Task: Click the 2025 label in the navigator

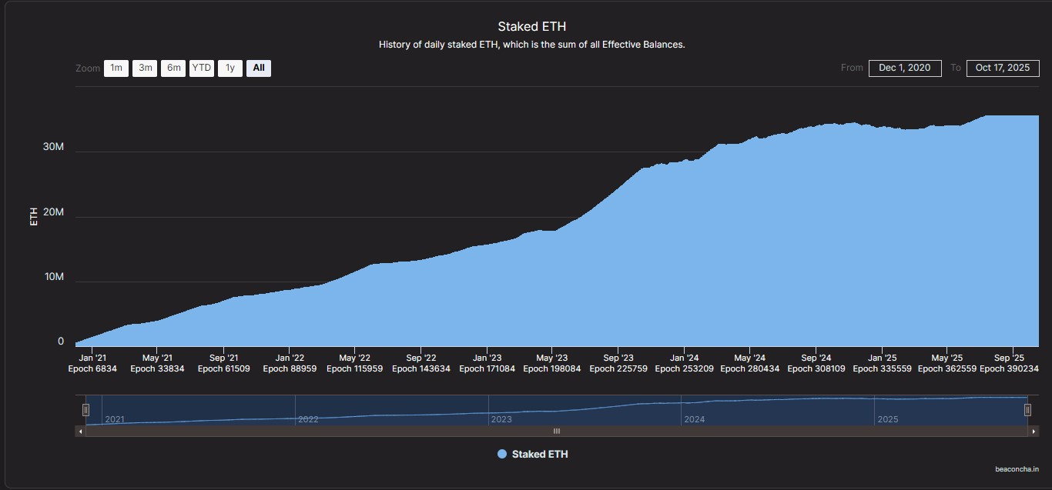Action: (x=887, y=419)
